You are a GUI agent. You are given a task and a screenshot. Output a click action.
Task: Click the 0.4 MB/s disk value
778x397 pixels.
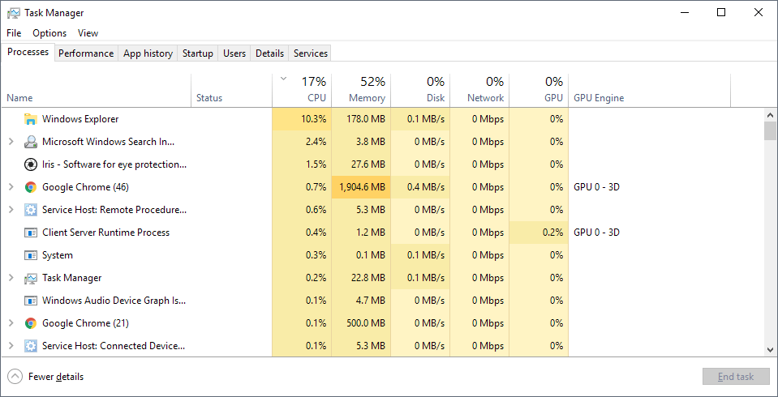pyautogui.click(x=428, y=187)
